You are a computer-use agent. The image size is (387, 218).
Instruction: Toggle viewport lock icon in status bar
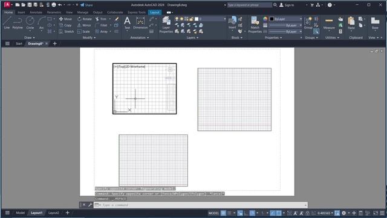coord(308,213)
